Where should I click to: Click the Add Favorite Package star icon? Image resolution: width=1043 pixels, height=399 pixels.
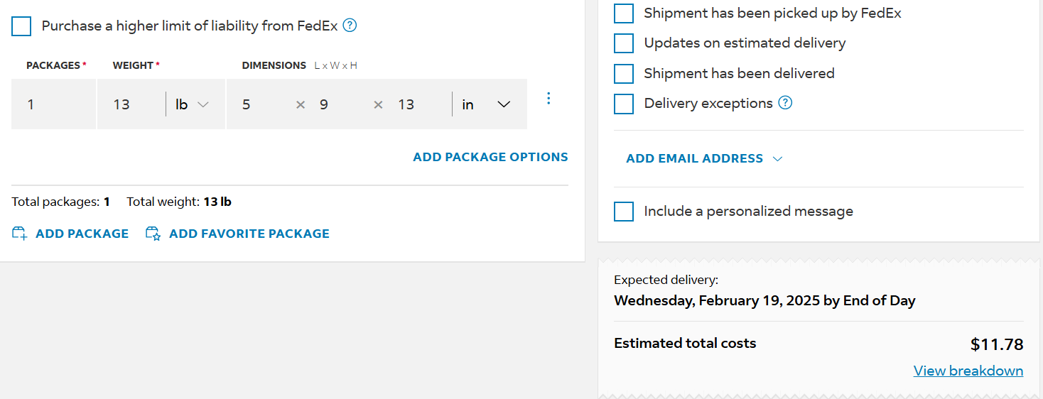153,234
